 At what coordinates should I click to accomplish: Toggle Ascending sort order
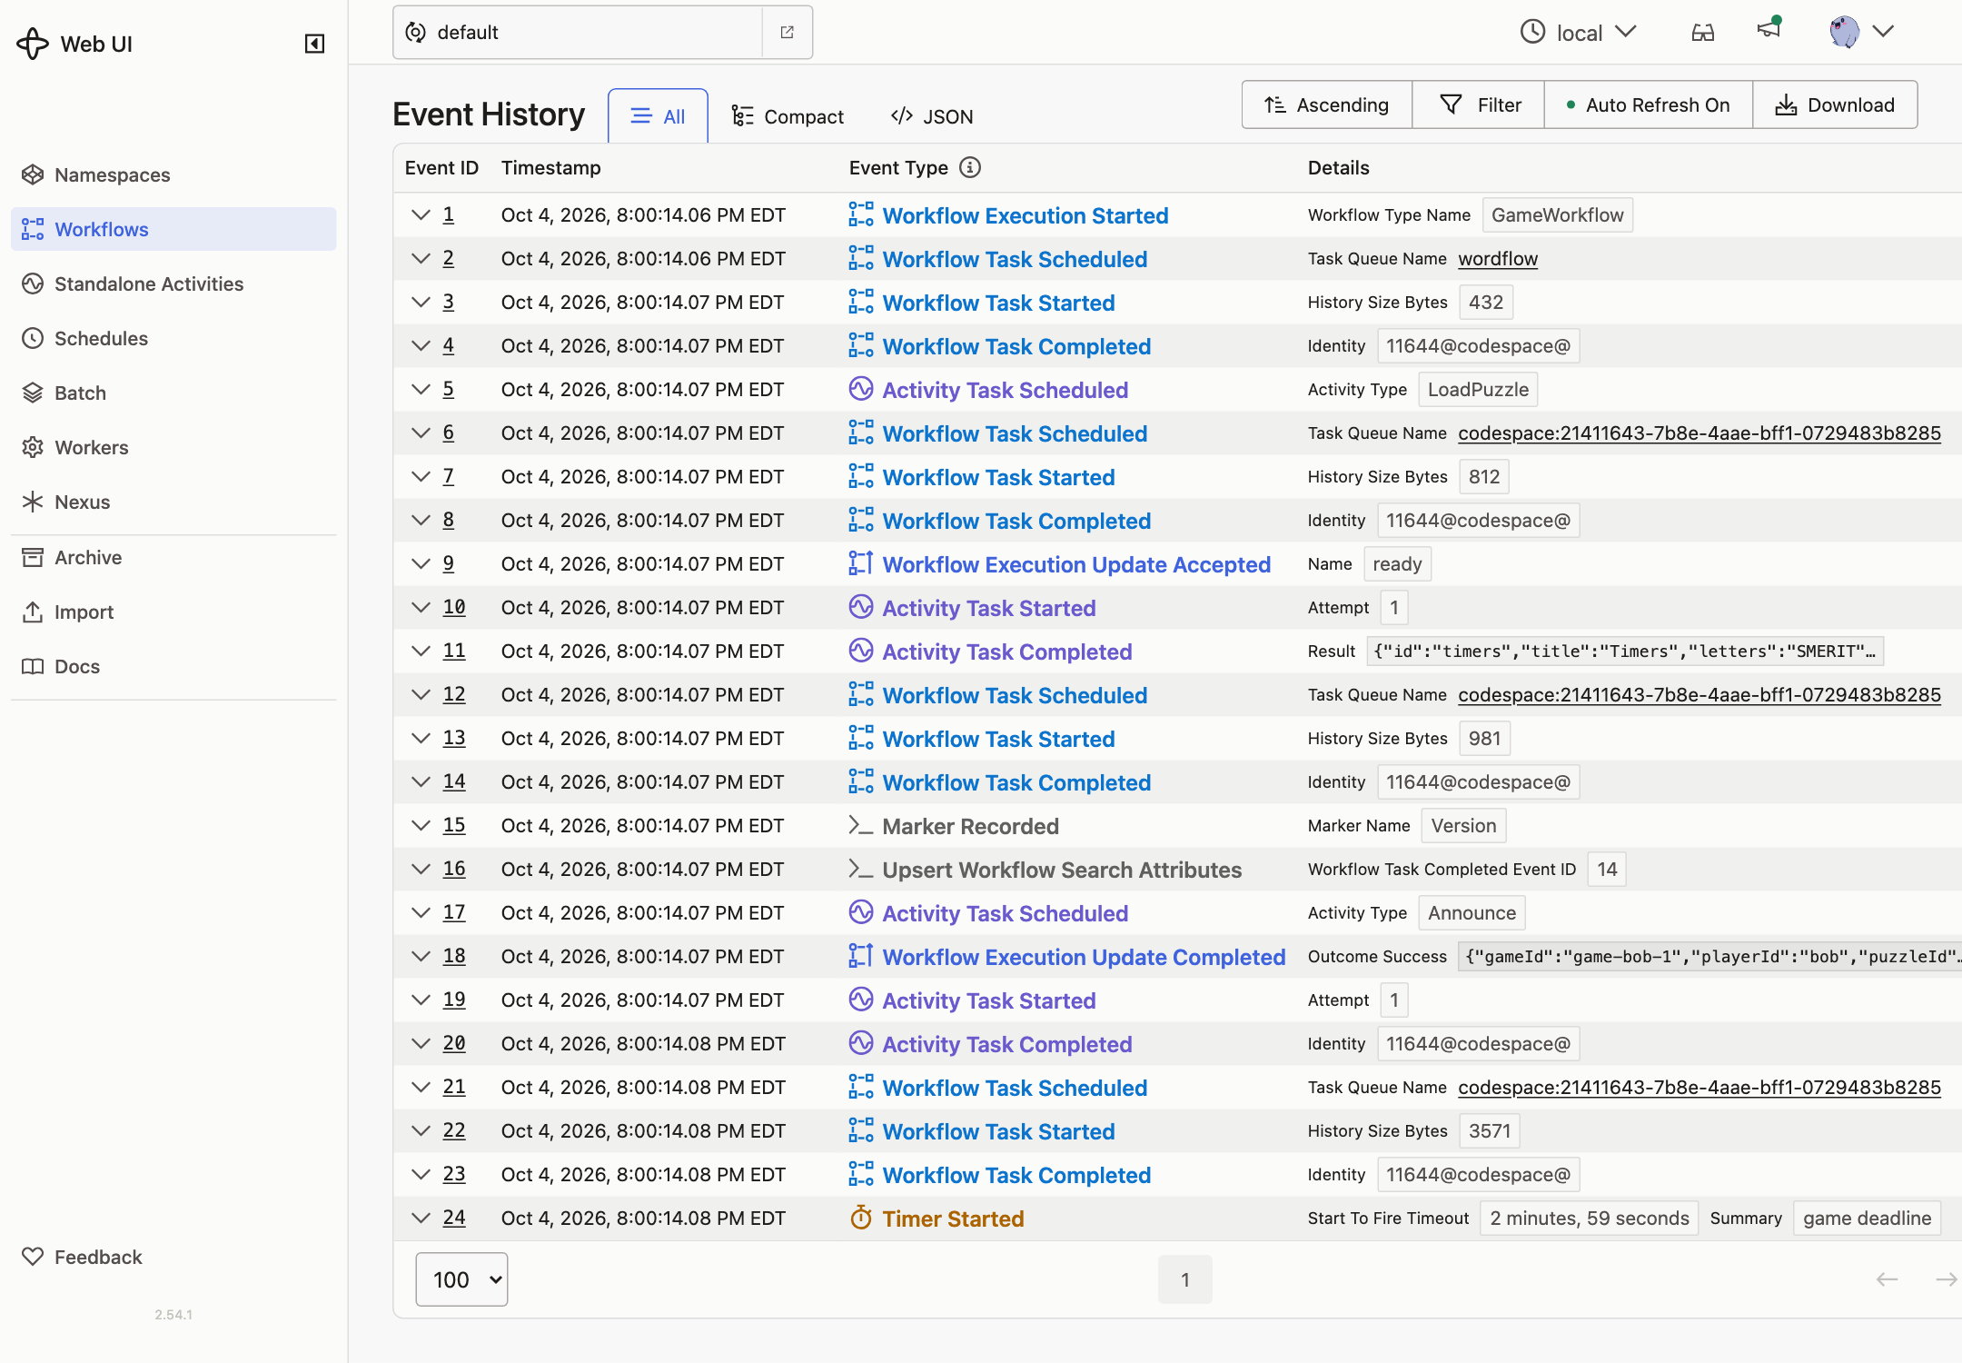coord(1327,104)
